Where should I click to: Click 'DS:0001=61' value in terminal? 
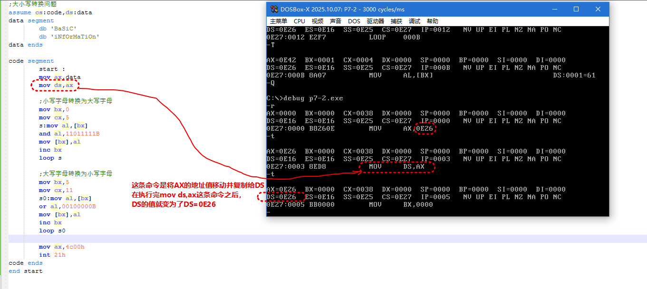tap(574, 75)
